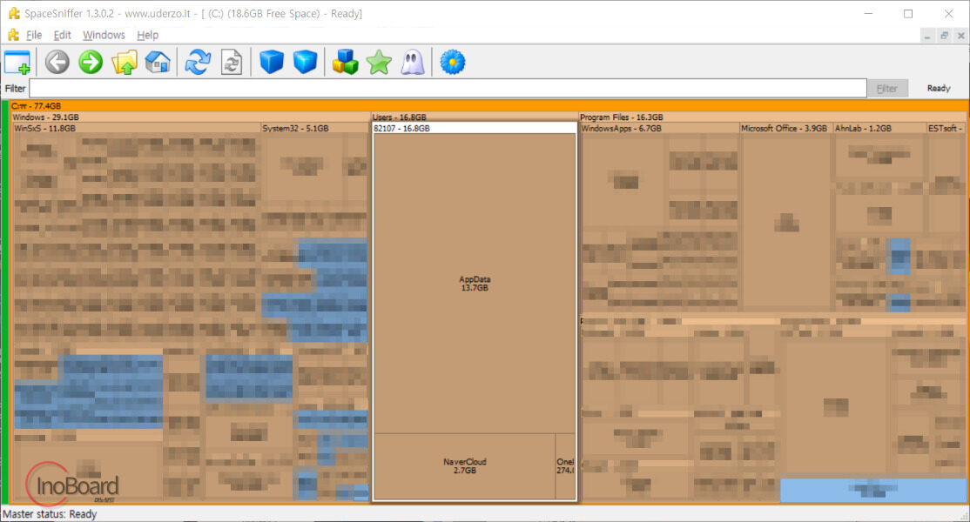The image size is (970, 522).
Task: Click the home folder icon
Action: pos(158,63)
